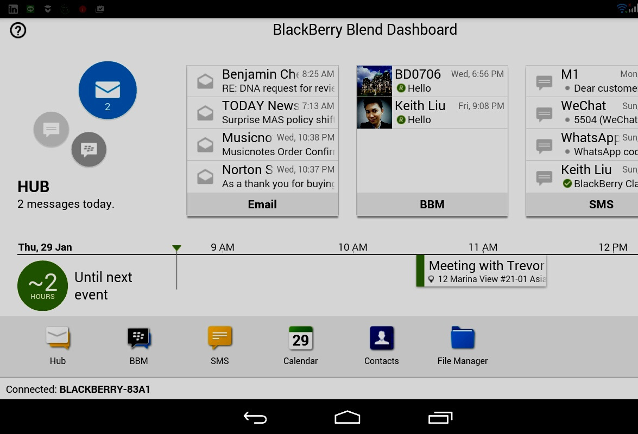Open Keith Liu BBM profile photo

[374, 112]
